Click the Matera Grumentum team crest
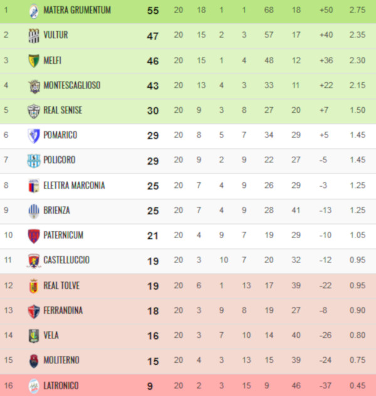 click(x=34, y=11)
